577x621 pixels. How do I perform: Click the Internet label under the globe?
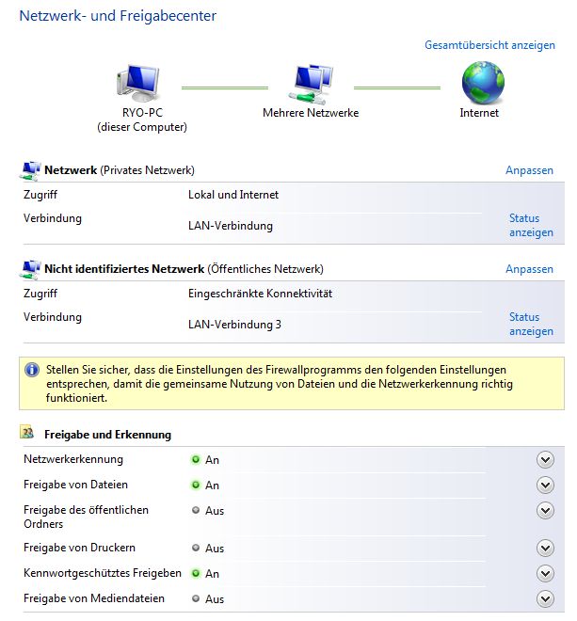[479, 113]
